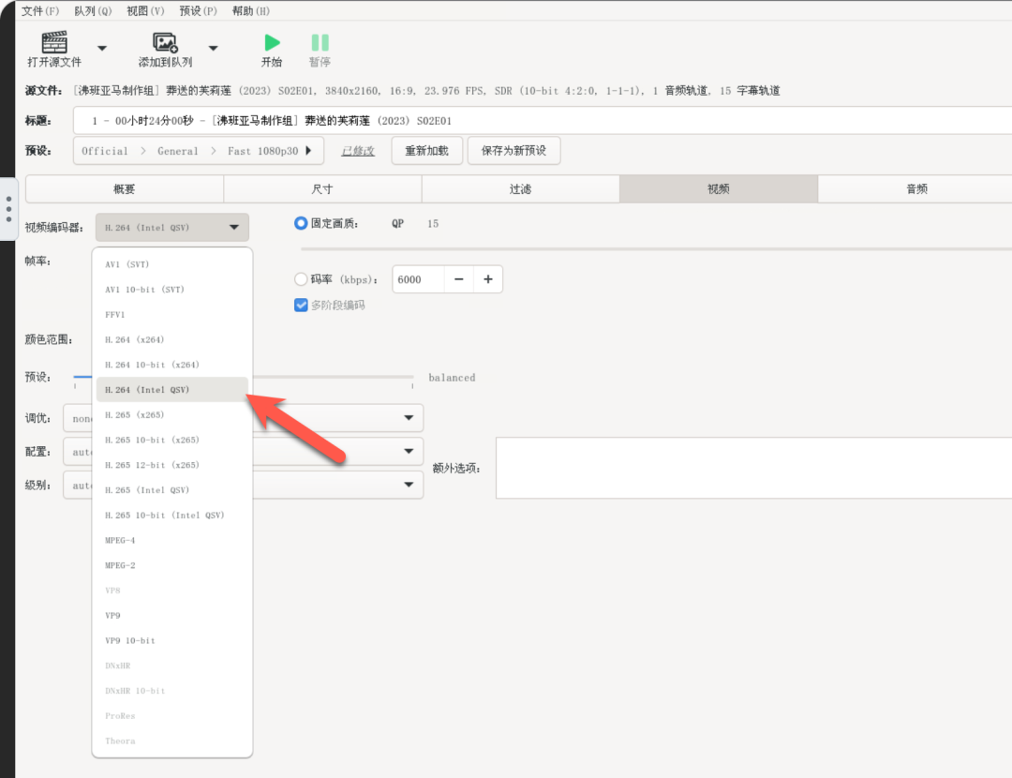Click the encoder preset slider near balanced
The height and width of the screenshot is (778, 1012).
click(244, 377)
